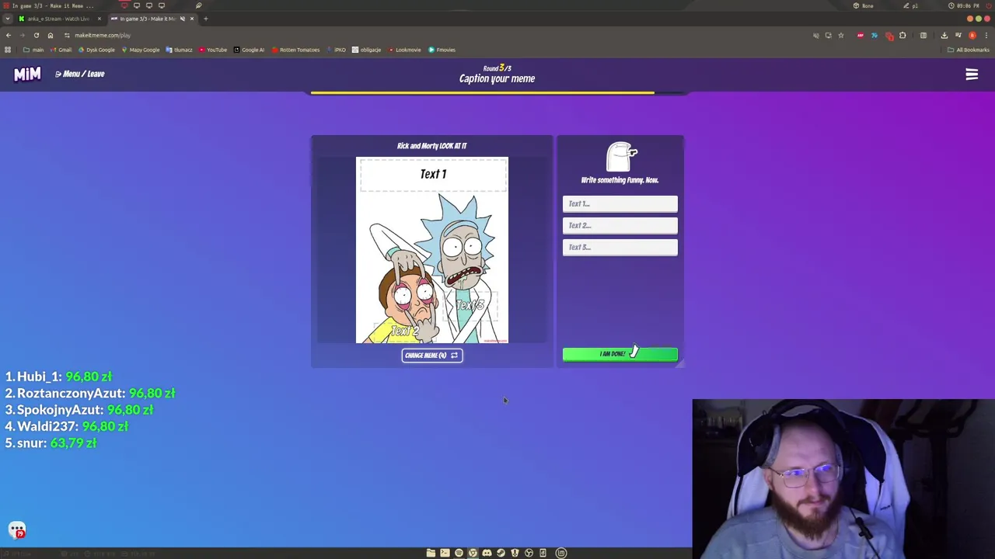Image resolution: width=995 pixels, height=559 pixels.
Task: Open the Extensions puzzle icon
Action: [902, 35]
